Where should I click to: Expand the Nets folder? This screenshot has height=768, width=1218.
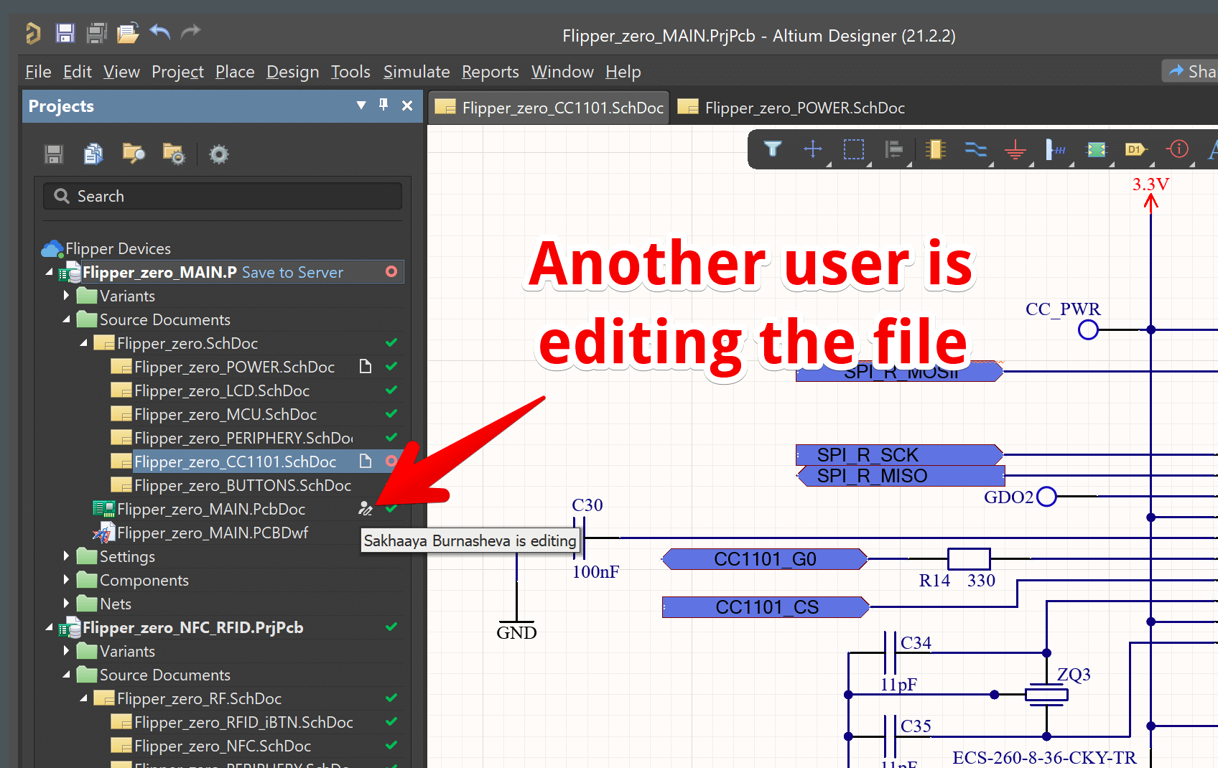66,603
